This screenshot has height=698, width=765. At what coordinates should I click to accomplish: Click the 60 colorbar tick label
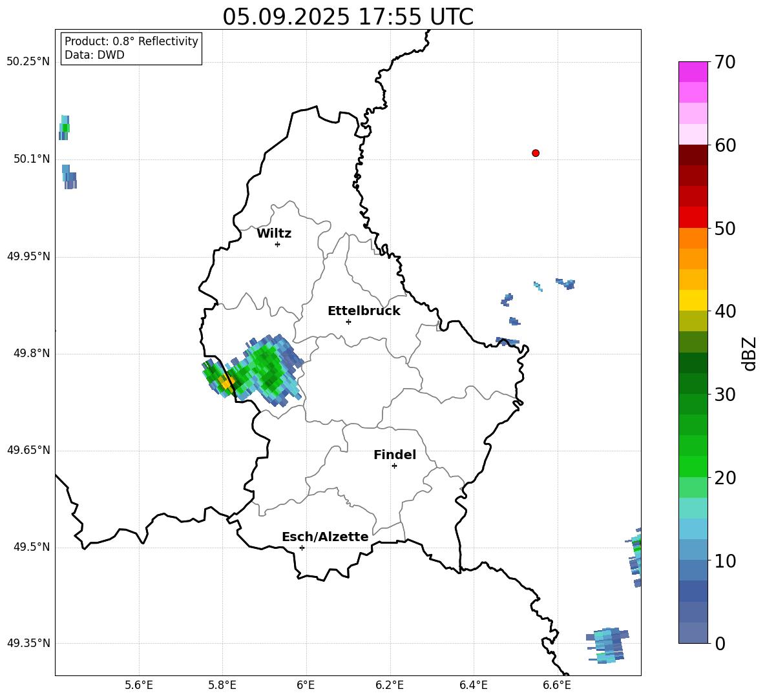(724, 145)
